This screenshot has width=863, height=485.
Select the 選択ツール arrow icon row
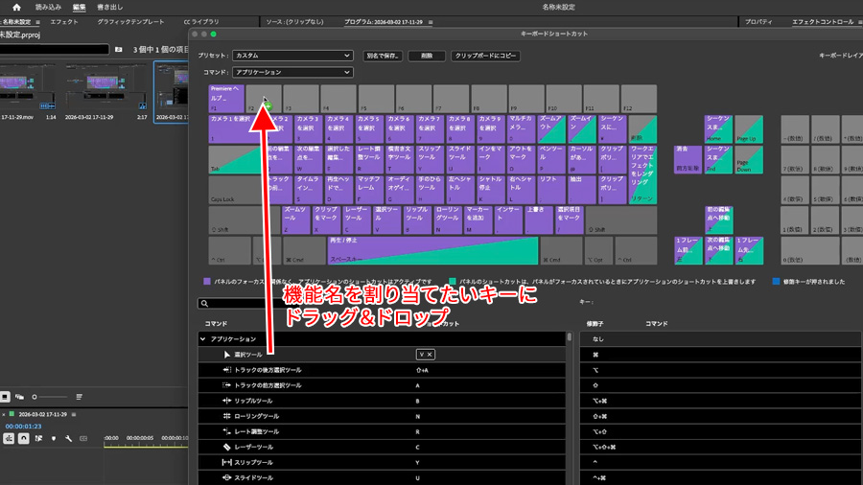(x=382, y=355)
